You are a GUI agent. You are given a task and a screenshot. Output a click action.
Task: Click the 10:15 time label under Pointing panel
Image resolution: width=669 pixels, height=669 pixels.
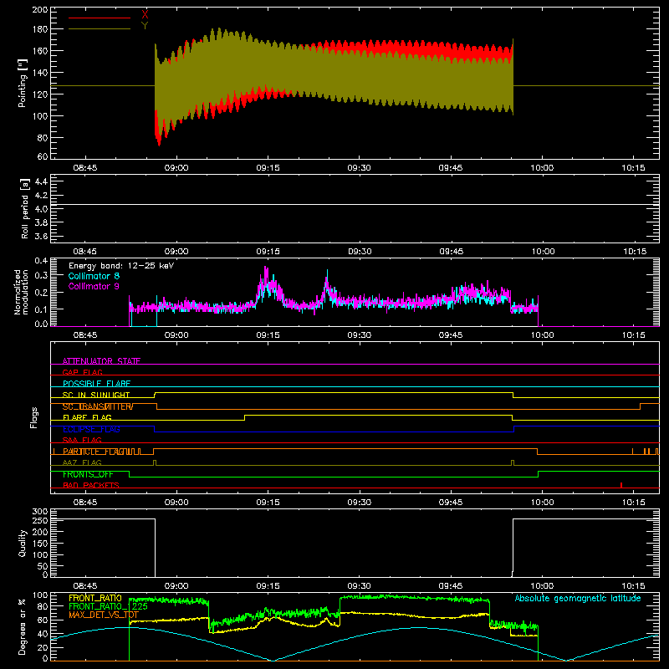634,168
